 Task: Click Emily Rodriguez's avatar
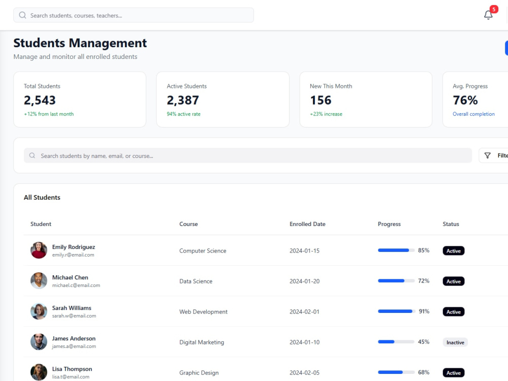click(x=39, y=250)
